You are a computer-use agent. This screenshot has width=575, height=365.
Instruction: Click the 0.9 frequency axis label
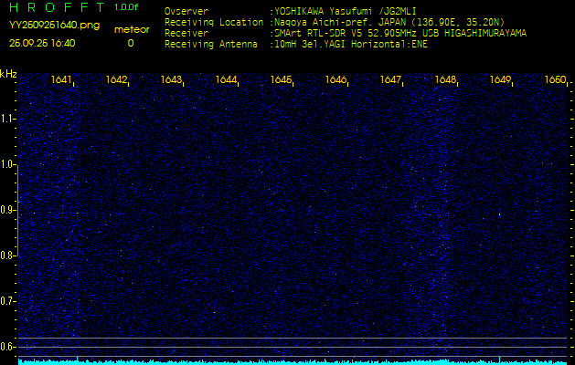coord(7,210)
